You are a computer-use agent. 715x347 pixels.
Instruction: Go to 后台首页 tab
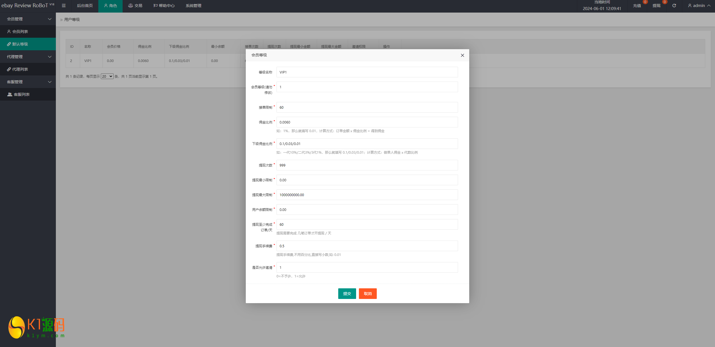tap(85, 6)
